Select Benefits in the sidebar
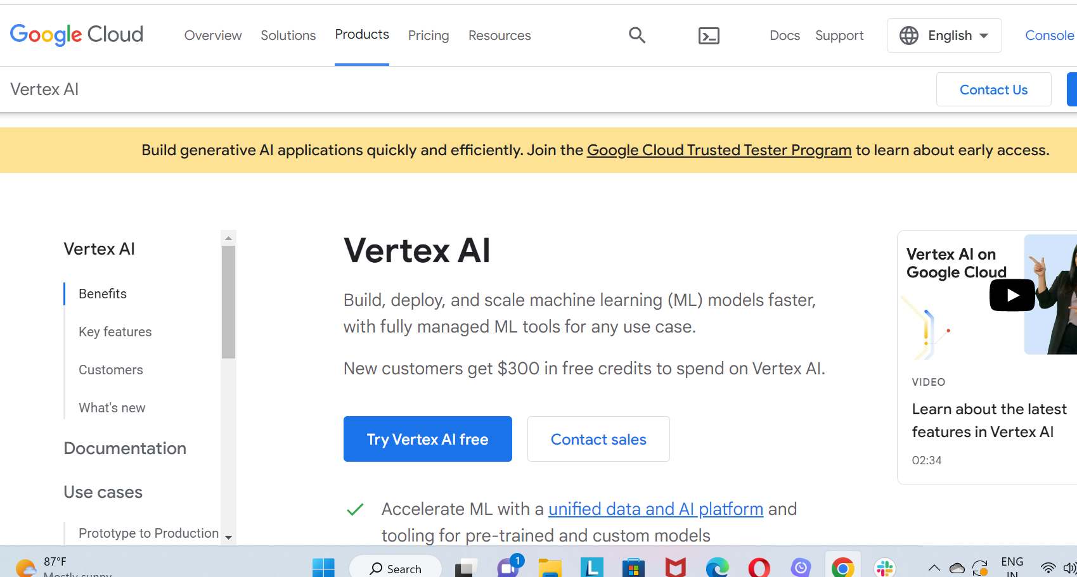 (x=103, y=294)
